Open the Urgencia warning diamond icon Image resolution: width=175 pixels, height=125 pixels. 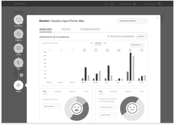click(18, 34)
